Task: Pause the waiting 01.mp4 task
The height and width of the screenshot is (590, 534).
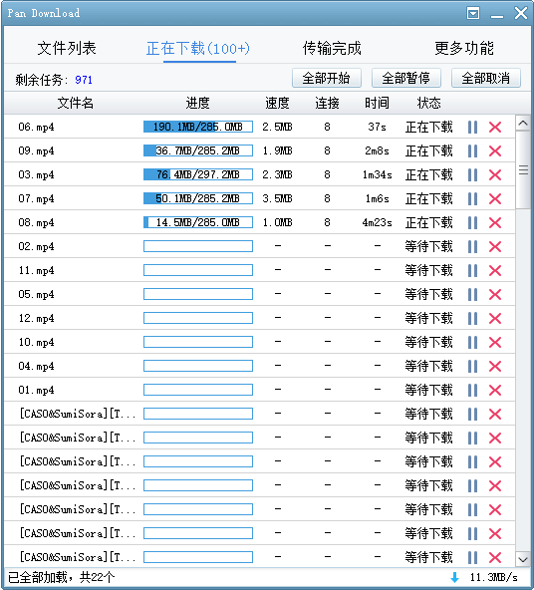Action: click(x=472, y=391)
